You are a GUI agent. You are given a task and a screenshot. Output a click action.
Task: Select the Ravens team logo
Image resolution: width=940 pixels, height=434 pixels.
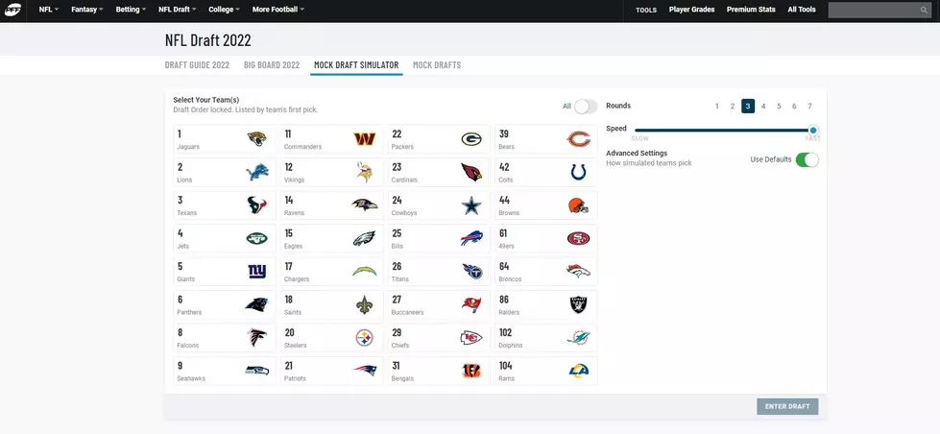(x=364, y=205)
